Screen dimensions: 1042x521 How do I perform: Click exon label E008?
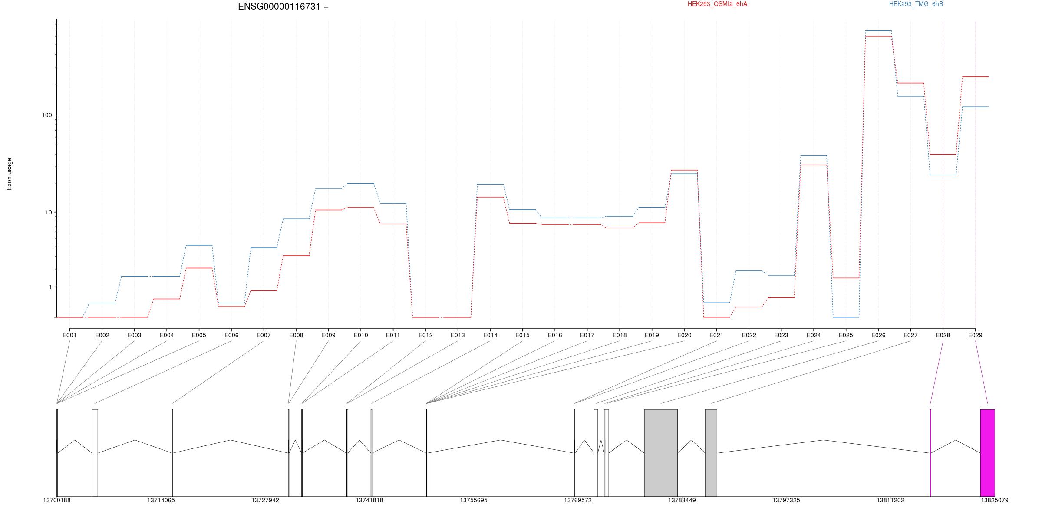pos(296,335)
